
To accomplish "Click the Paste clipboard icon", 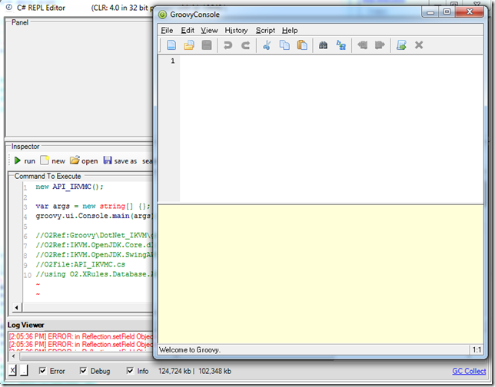I will [x=303, y=45].
